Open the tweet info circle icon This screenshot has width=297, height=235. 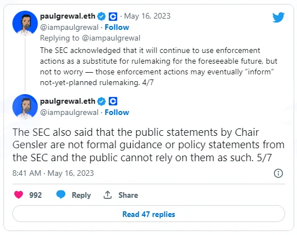tap(278, 173)
